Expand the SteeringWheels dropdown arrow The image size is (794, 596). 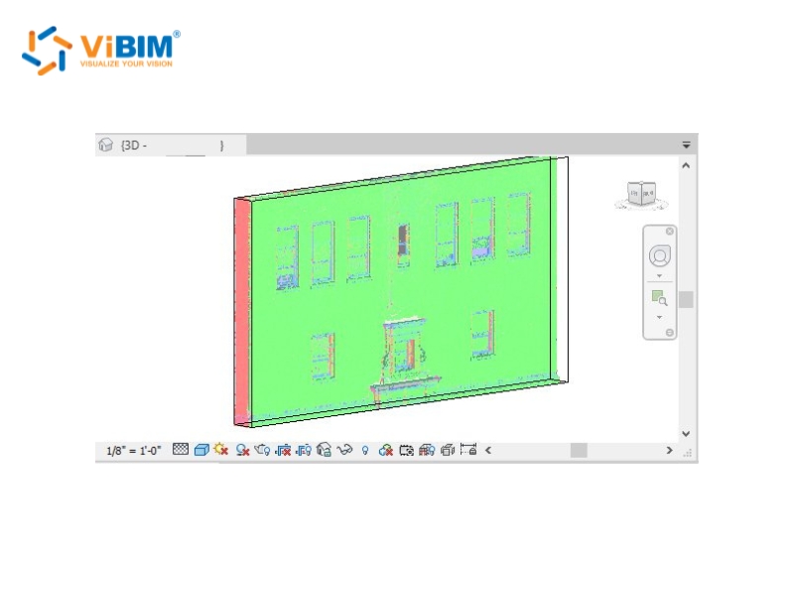point(659,276)
